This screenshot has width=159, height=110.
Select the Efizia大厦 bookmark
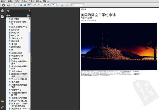pos(15,36)
